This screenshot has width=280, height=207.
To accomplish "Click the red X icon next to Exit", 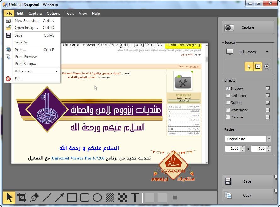I will coord(8,79).
